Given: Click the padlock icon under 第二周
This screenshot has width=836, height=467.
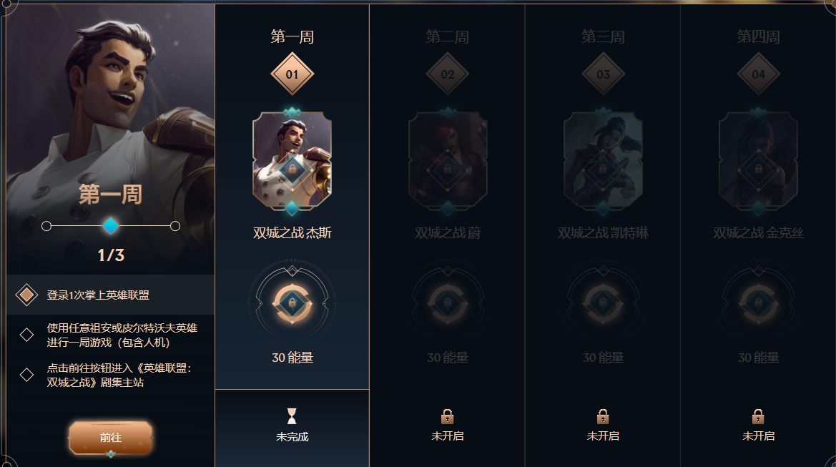Looking at the screenshot, I should (x=448, y=416).
